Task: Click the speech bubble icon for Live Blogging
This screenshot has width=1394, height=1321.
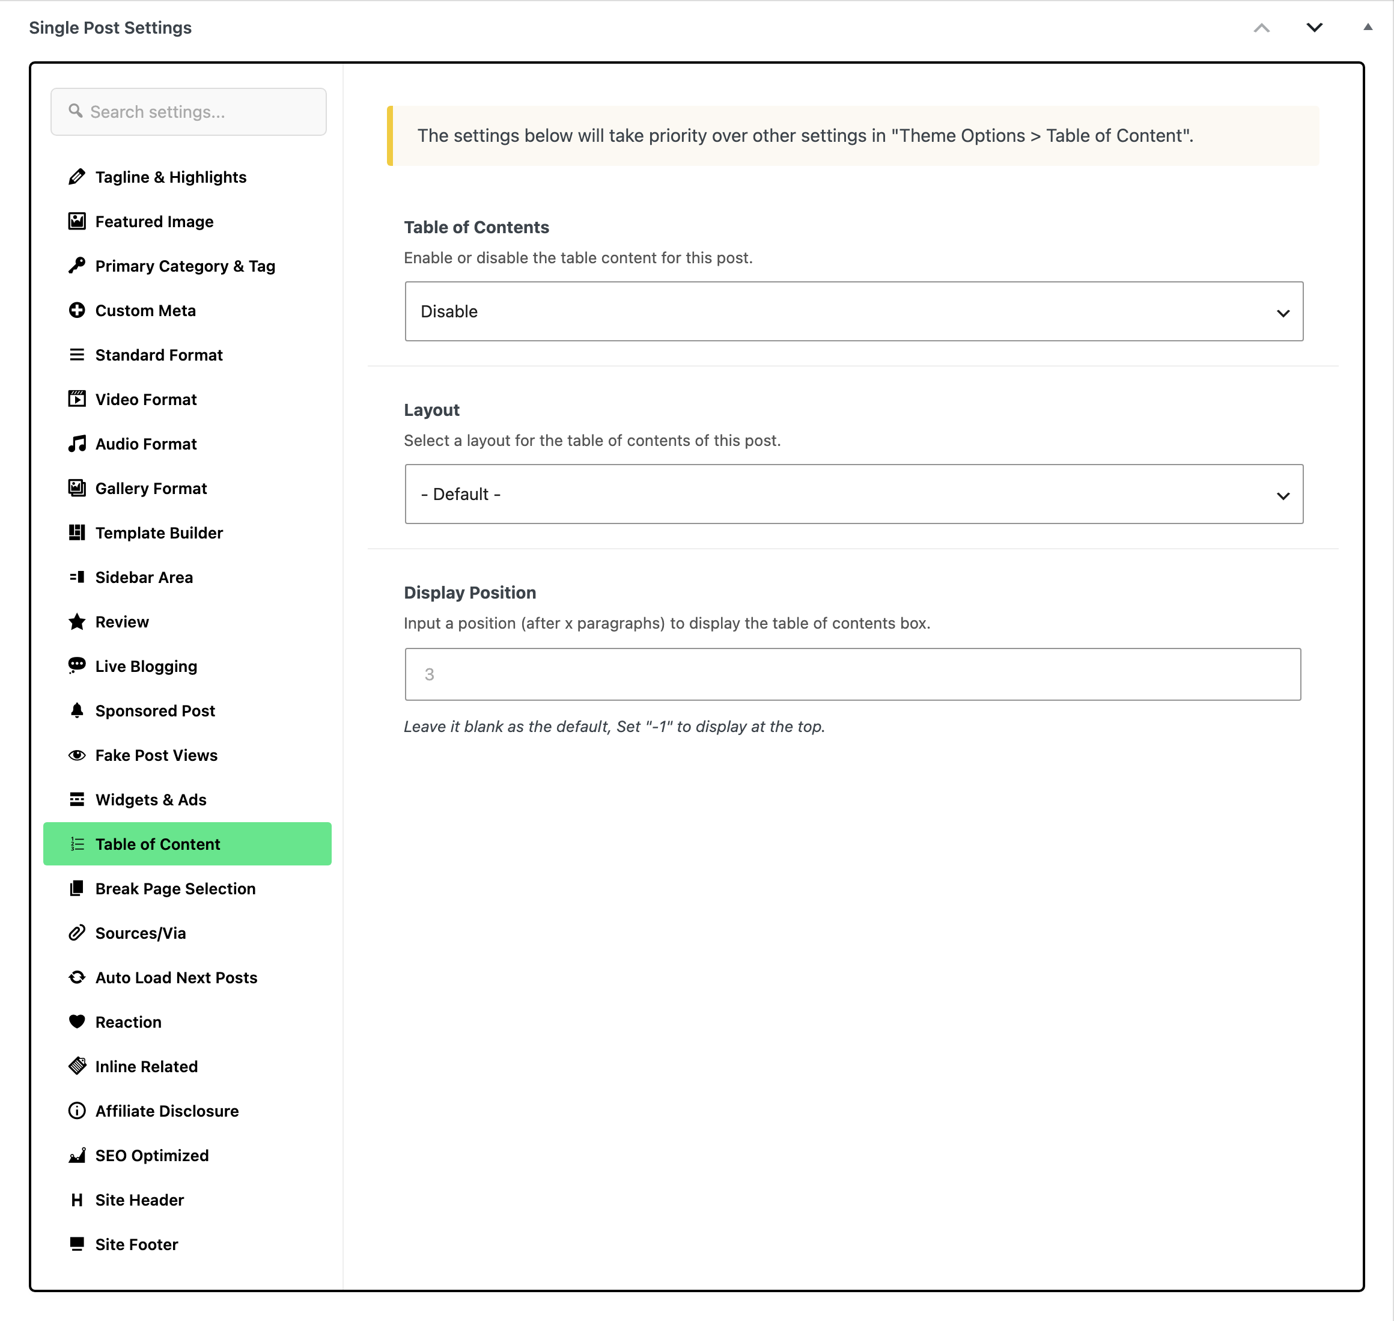Action: click(77, 665)
